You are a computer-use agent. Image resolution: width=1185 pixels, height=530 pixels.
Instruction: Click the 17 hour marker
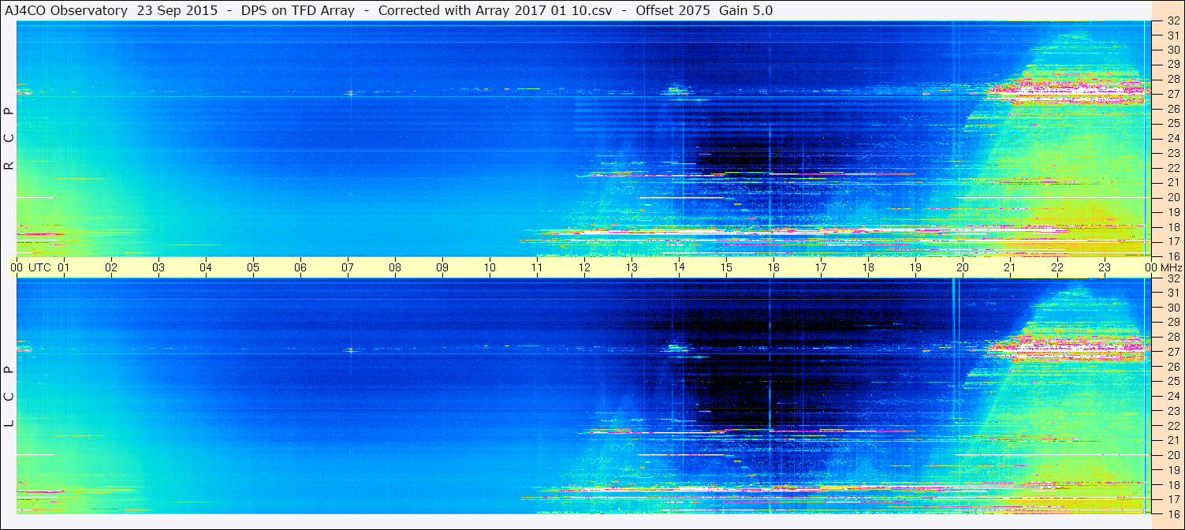coord(821,267)
